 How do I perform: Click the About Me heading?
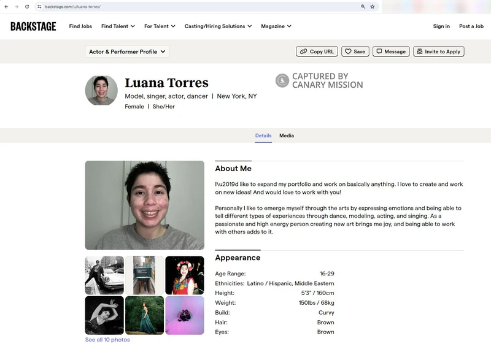click(x=233, y=168)
